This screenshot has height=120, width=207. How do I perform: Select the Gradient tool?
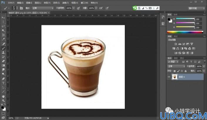pyautogui.click(x=3, y=66)
